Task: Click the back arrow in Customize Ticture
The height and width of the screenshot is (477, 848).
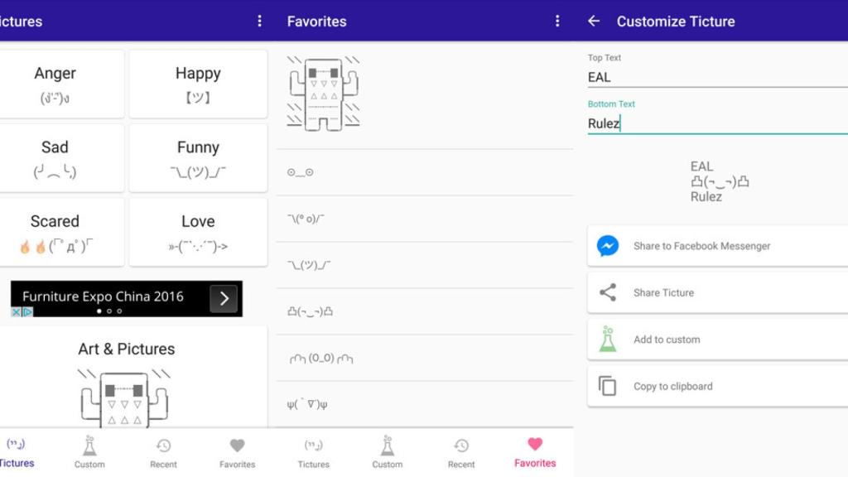Action: click(594, 22)
